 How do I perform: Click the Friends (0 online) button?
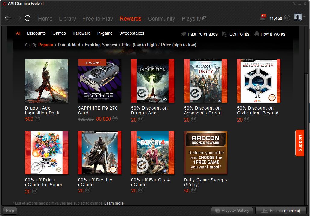281,211
